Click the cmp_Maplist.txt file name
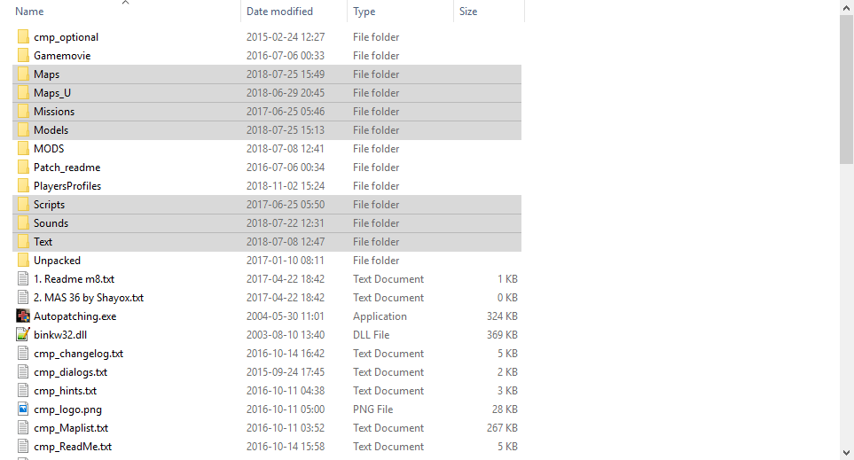This screenshot has width=854, height=460. pos(71,428)
